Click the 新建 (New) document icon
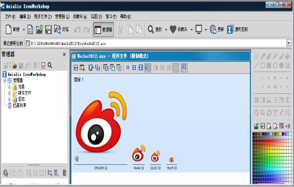Screen dimensions: 294x187 pyautogui.click(x=8, y=29)
